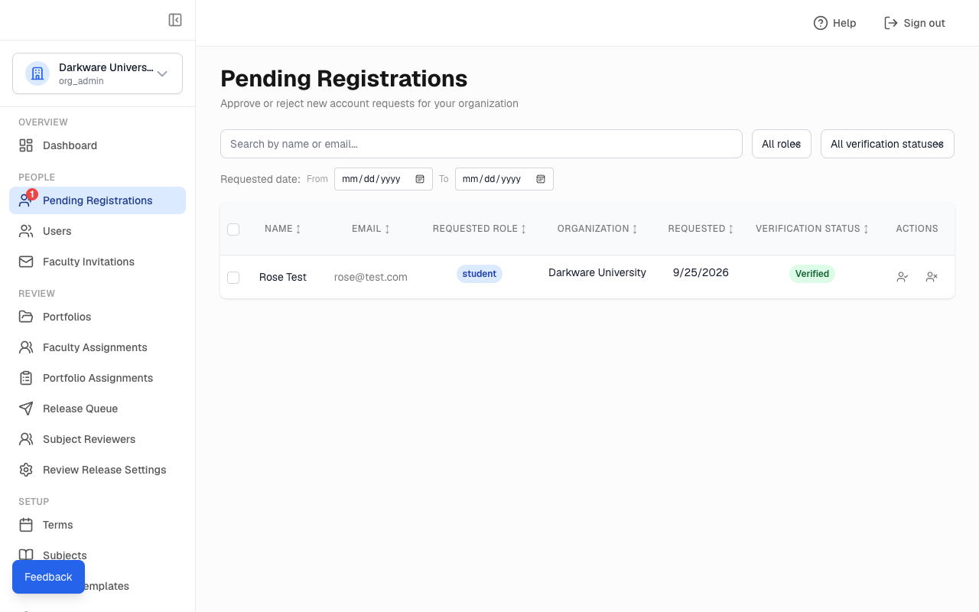Open Subjects label in the sidebar
The image size is (979, 612).
tap(65, 555)
